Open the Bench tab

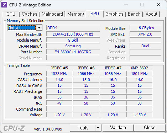coord(134,14)
